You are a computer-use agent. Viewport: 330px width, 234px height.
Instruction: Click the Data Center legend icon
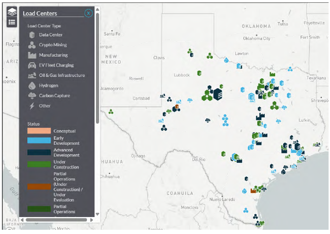[32, 35]
